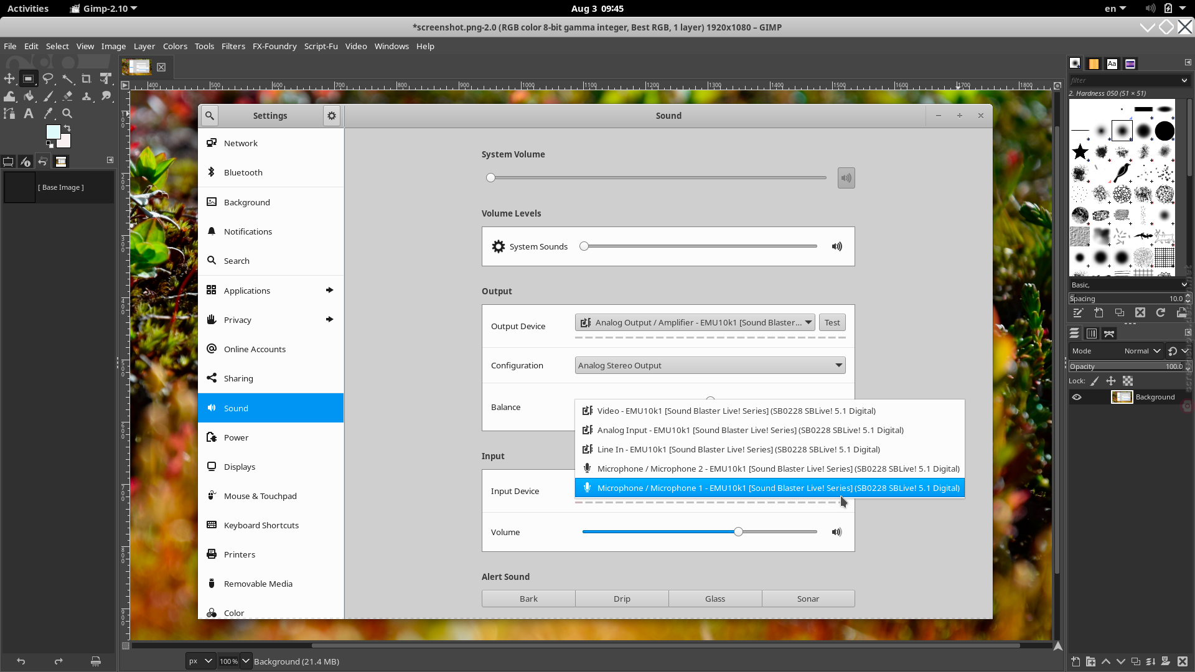The image size is (1195, 672).
Task: Open brushes panel configure tab menu
Action: point(1188,62)
